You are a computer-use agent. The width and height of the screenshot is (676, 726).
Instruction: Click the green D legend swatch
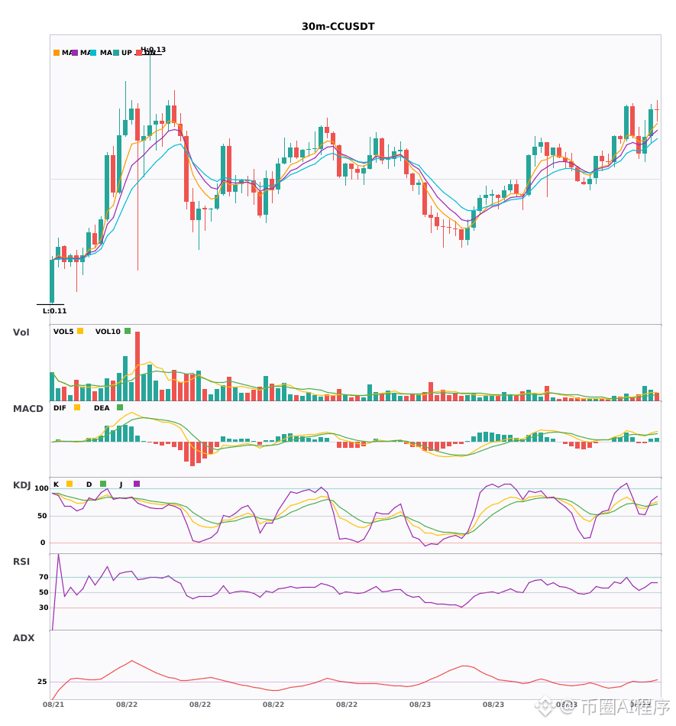click(103, 484)
